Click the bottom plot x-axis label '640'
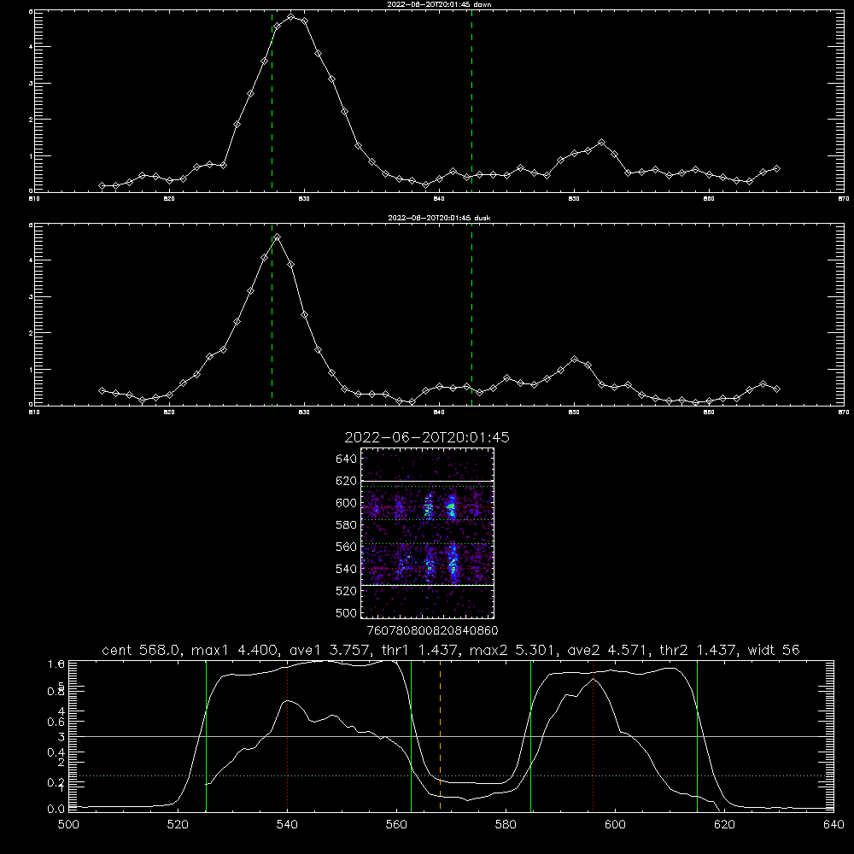The height and width of the screenshot is (854, 854). tap(834, 825)
